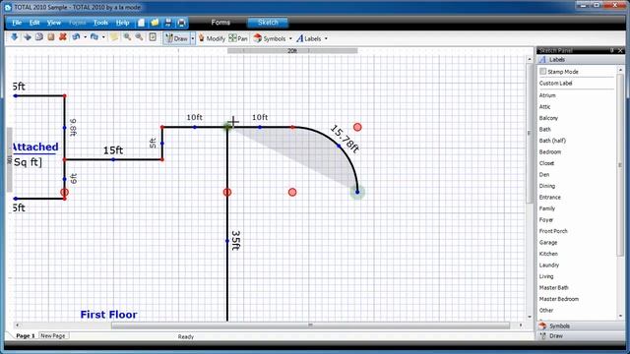Select the Master Bedroom label
This screenshot has width=630, height=354.
pos(559,299)
